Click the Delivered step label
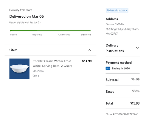The image size is (149, 137). click(x=86, y=35)
